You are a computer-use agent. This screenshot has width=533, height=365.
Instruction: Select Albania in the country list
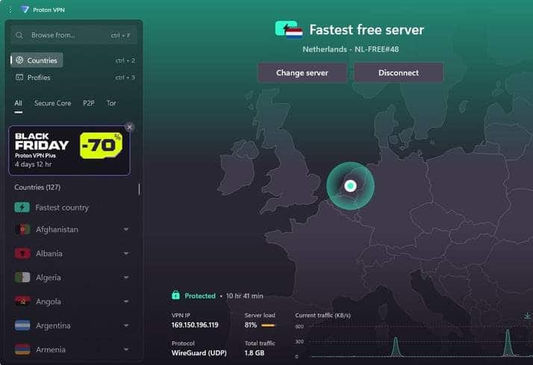(49, 254)
